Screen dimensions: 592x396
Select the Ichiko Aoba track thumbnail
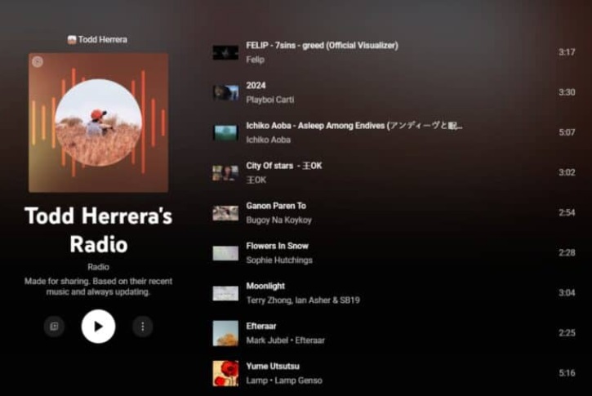point(225,132)
